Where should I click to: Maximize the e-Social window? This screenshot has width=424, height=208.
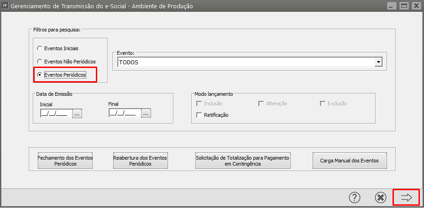coord(403,6)
